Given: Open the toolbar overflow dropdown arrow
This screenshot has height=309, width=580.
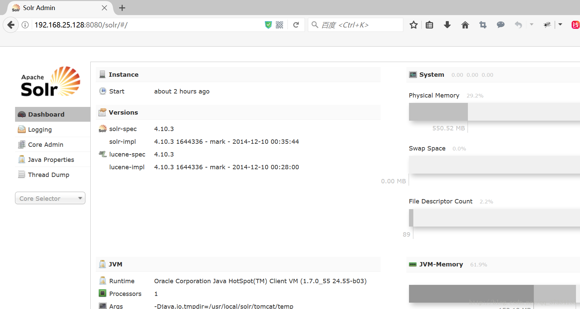Looking at the screenshot, I should [560, 24].
